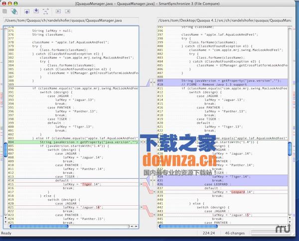The width and height of the screenshot is (299, 241).
Task: Click the take-right-block toolbar icon
Action: [67, 11]
